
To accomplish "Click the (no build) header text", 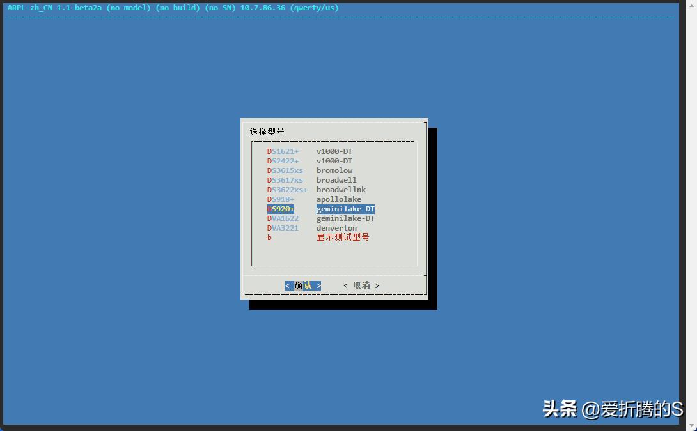I will [x=178, y=8].
